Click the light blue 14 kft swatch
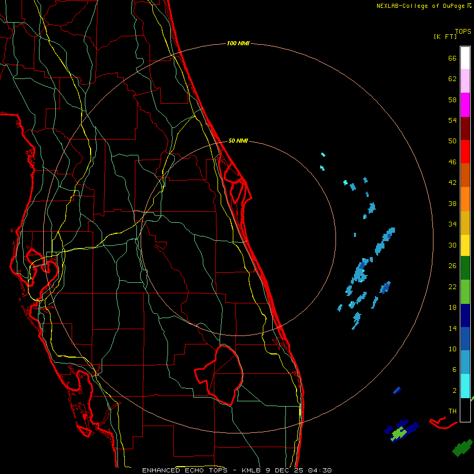 [x=465, y=362]
